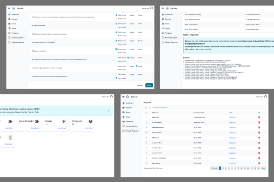Open the entries-per-page dropdown showing 10
Screen dimensions: 274x182
[146, 107]
